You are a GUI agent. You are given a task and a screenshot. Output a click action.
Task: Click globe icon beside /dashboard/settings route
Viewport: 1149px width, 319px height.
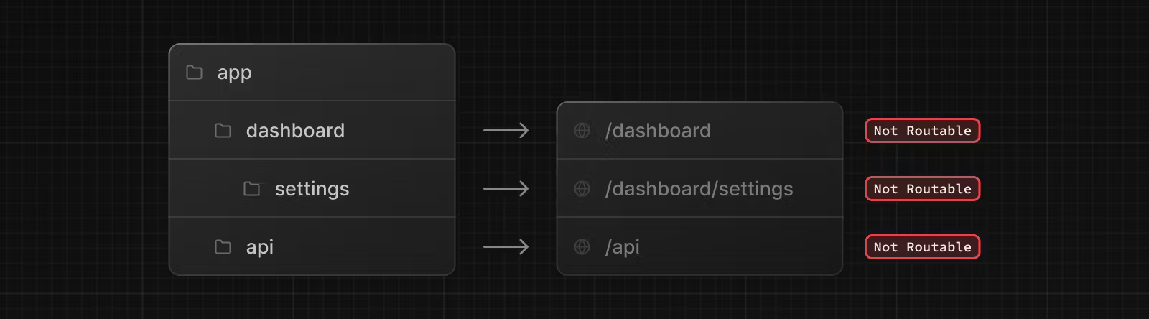(582, 189)
